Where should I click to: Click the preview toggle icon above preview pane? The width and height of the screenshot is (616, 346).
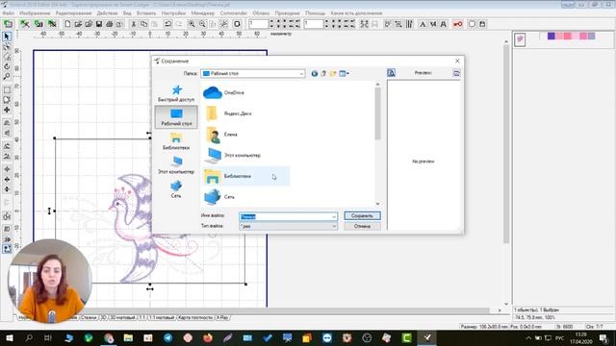click(x=391, y=73)
